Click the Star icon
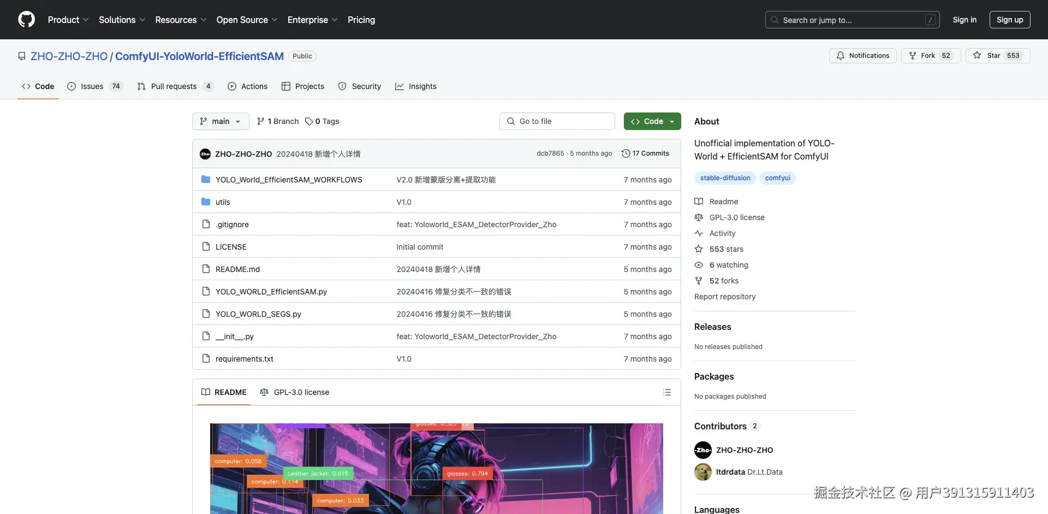Screen dimensions: 1048x514 click(x=977, y=56)
